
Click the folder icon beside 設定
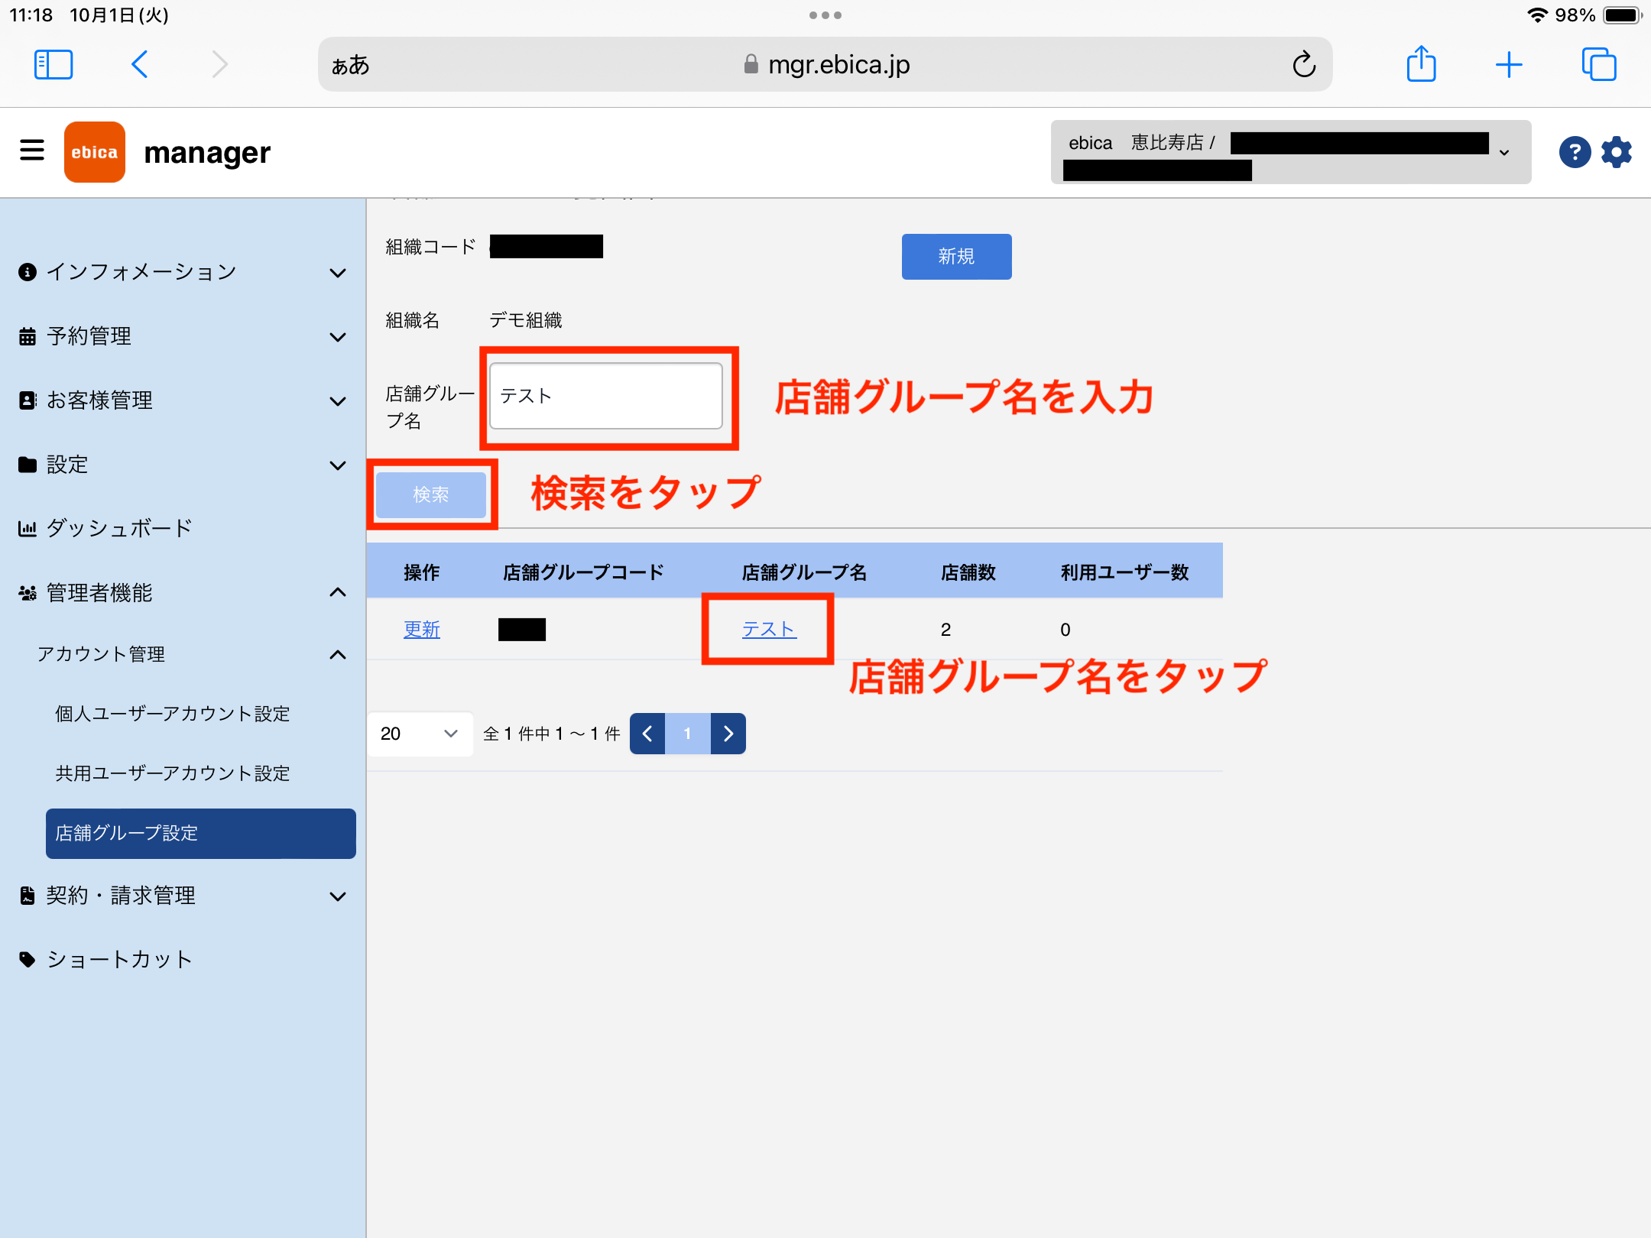(x=28, y=465)
